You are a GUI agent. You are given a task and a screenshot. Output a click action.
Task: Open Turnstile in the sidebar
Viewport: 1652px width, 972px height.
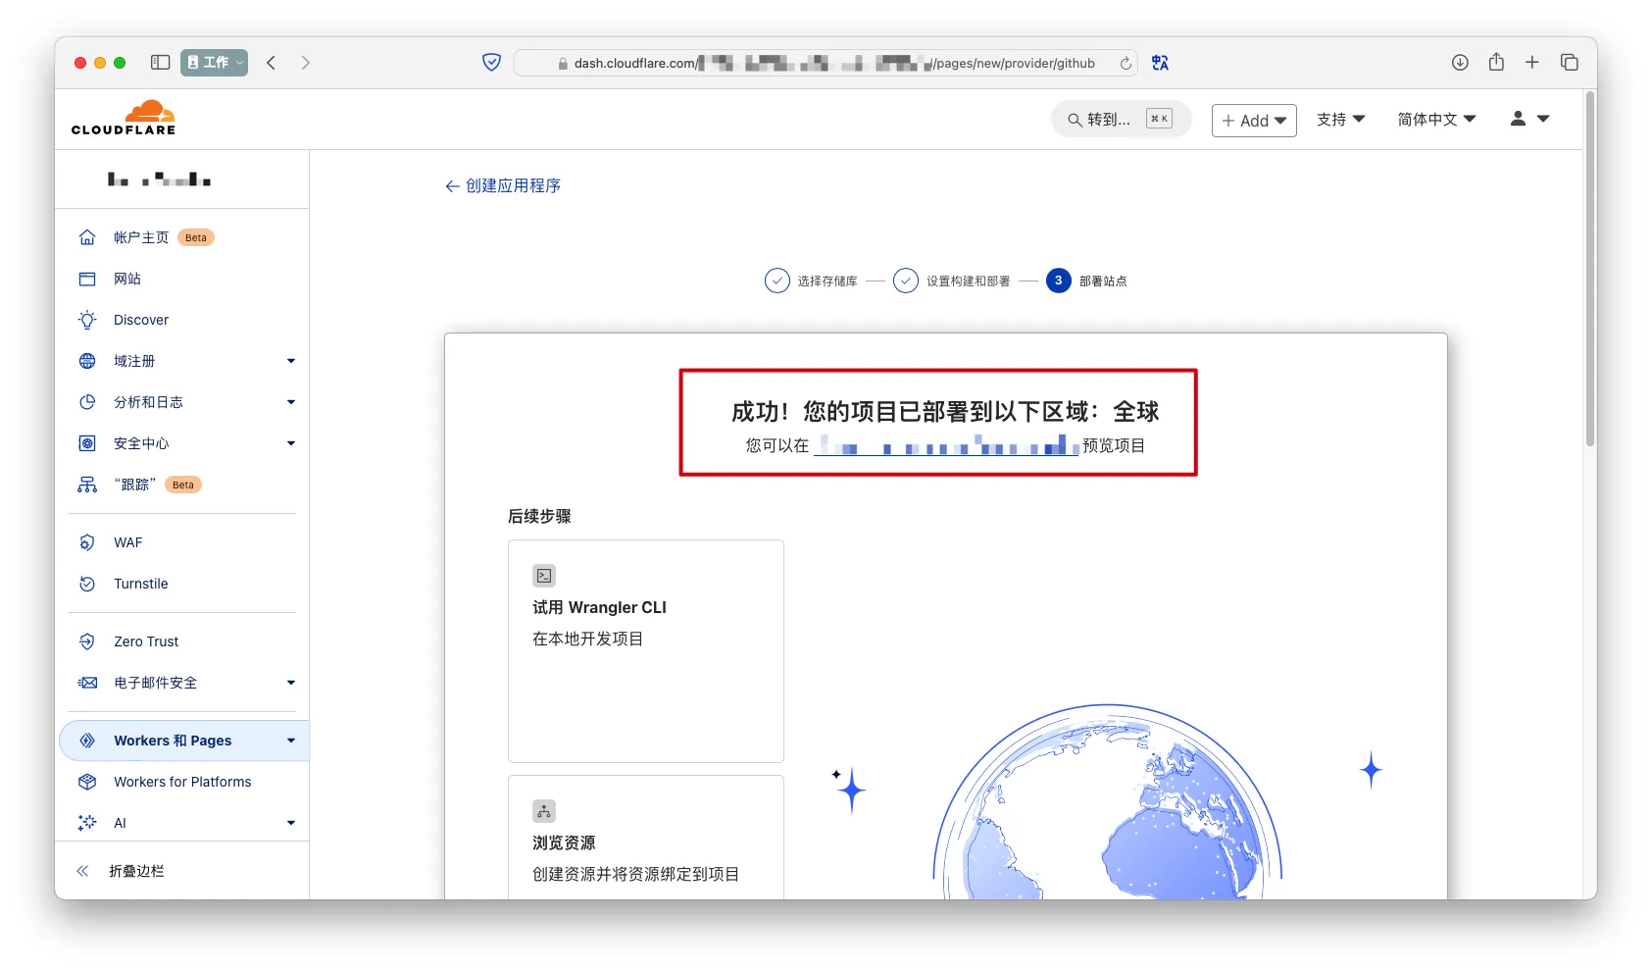tap(141, 584)
